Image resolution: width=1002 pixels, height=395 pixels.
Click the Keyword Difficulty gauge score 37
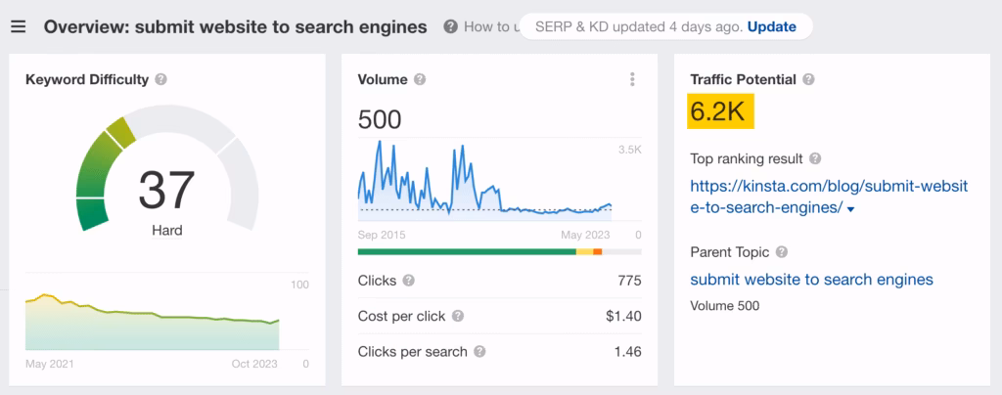pyautogui.click(x=166, y=189)
